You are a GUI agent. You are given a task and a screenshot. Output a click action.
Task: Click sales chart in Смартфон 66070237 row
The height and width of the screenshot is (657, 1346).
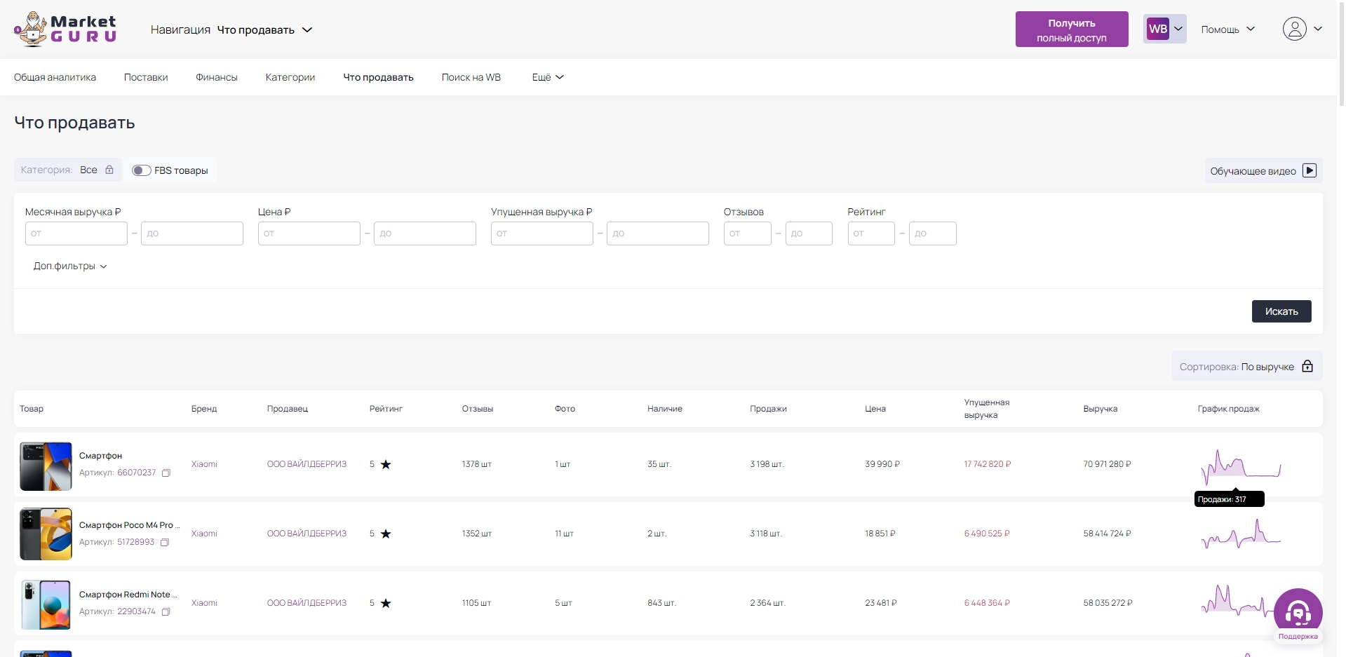(1241, 466)
